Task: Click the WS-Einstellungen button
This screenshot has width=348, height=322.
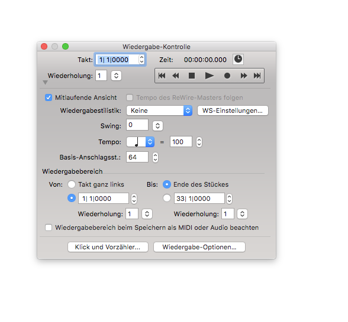Action: pos(233,110)
